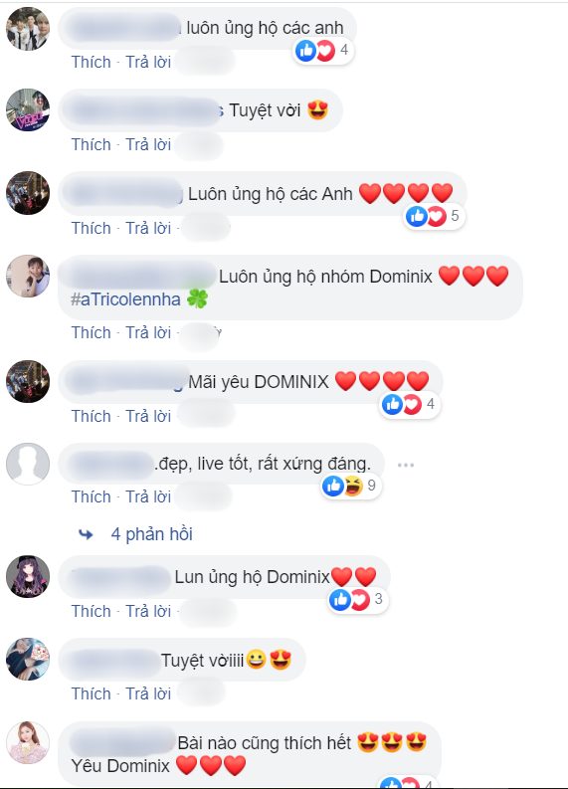Open profile picture beside 'Bài nào cũng thích hết'
Image resolution: width=568 pixels, height=789 pixels.
coord(28,742)
